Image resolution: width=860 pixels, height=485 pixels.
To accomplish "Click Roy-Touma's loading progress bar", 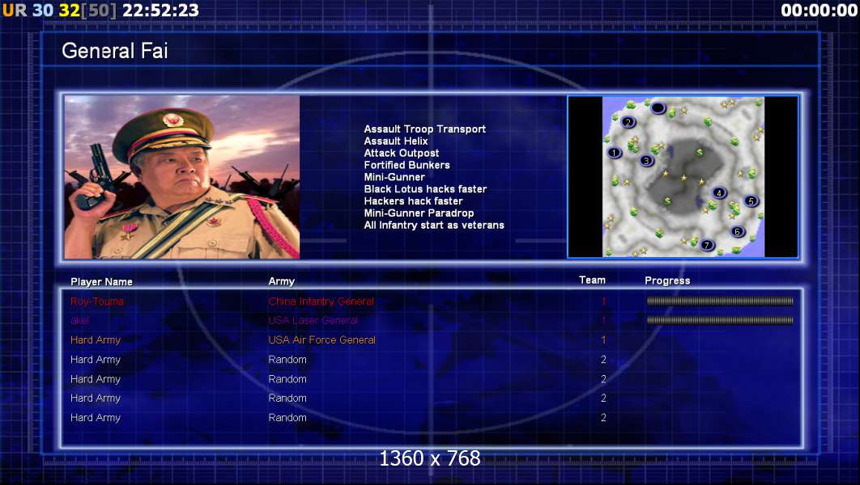I will point(720,301).
